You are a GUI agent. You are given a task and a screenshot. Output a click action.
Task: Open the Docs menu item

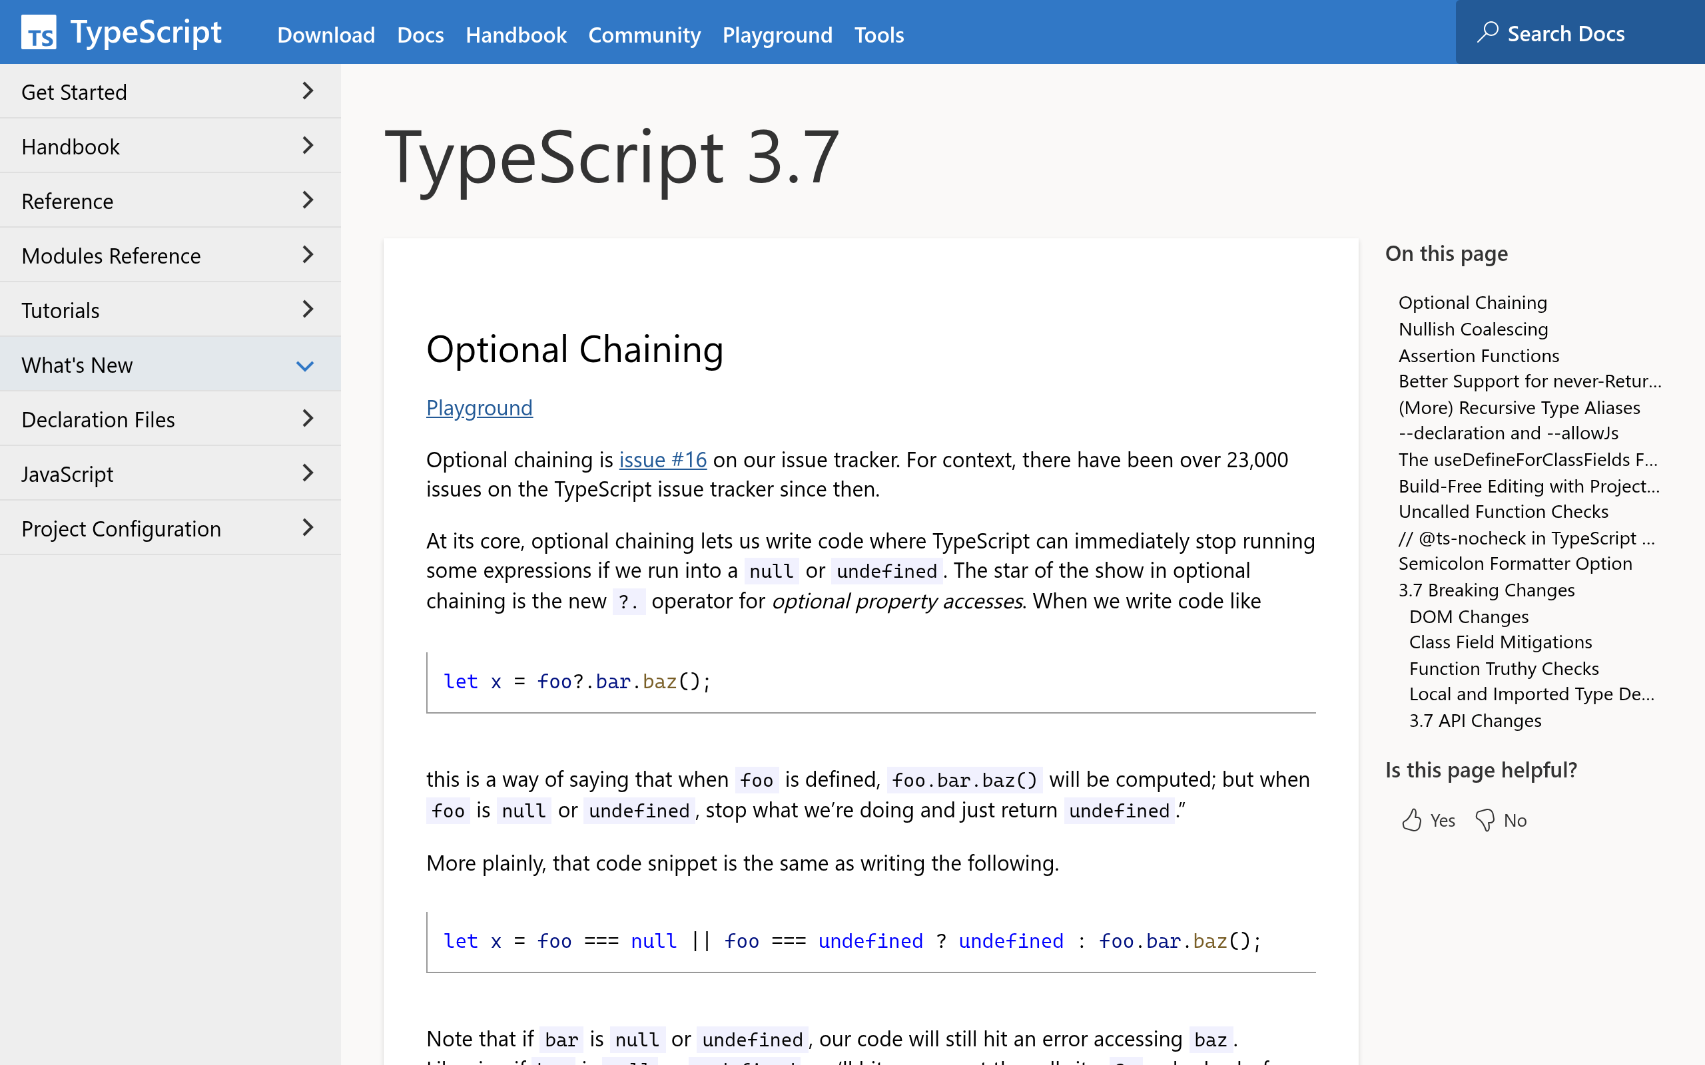point(421,35)
